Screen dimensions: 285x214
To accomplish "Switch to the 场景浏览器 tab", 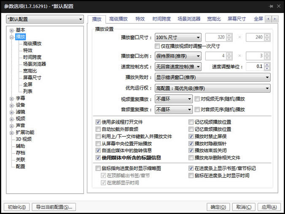I will click(188, 19).
